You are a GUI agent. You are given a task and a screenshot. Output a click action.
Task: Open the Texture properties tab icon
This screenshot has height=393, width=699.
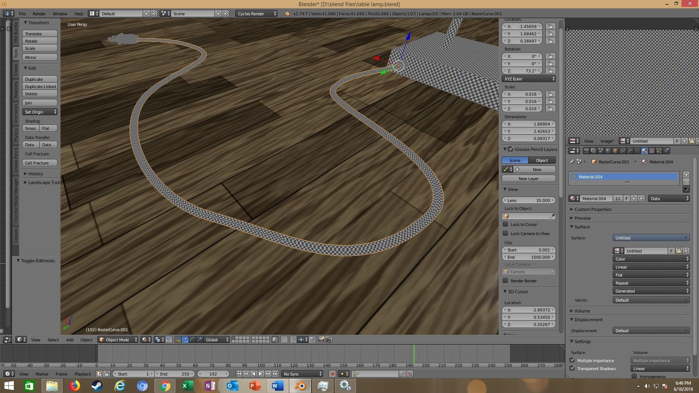(x=652, y=151)
